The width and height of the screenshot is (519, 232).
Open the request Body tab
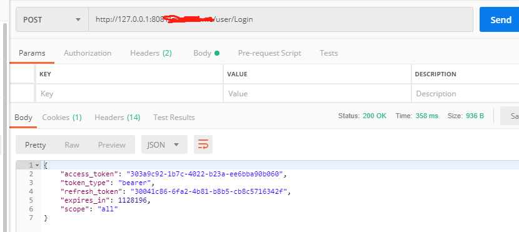coord(206,53)
